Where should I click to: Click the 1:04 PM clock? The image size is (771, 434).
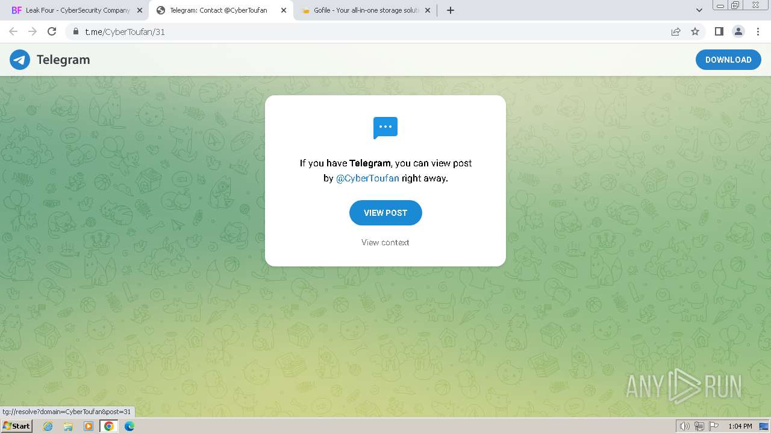tap(740, 426)
